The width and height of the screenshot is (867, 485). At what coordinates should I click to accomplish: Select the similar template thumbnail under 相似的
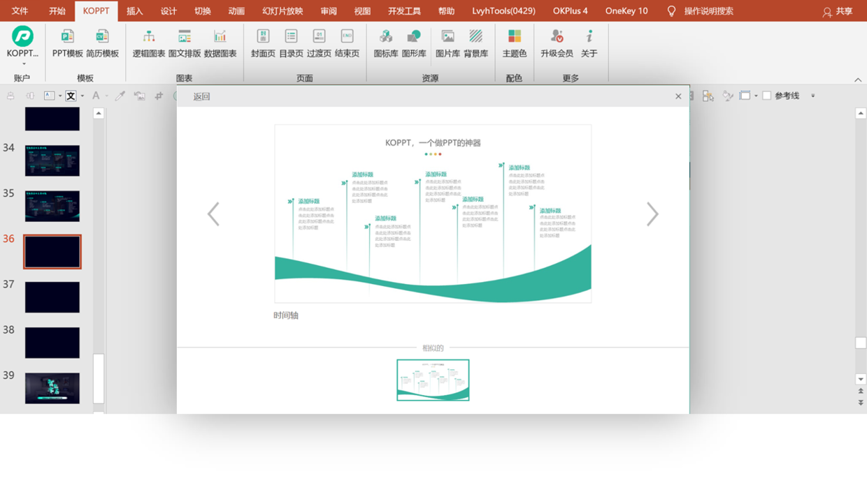(x=433, y=380)
